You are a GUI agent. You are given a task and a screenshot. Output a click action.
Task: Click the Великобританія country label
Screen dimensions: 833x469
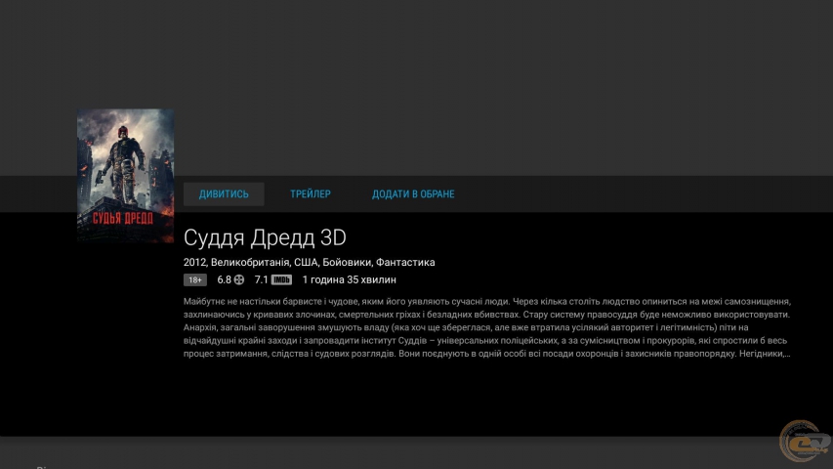[x=250, y=262]
